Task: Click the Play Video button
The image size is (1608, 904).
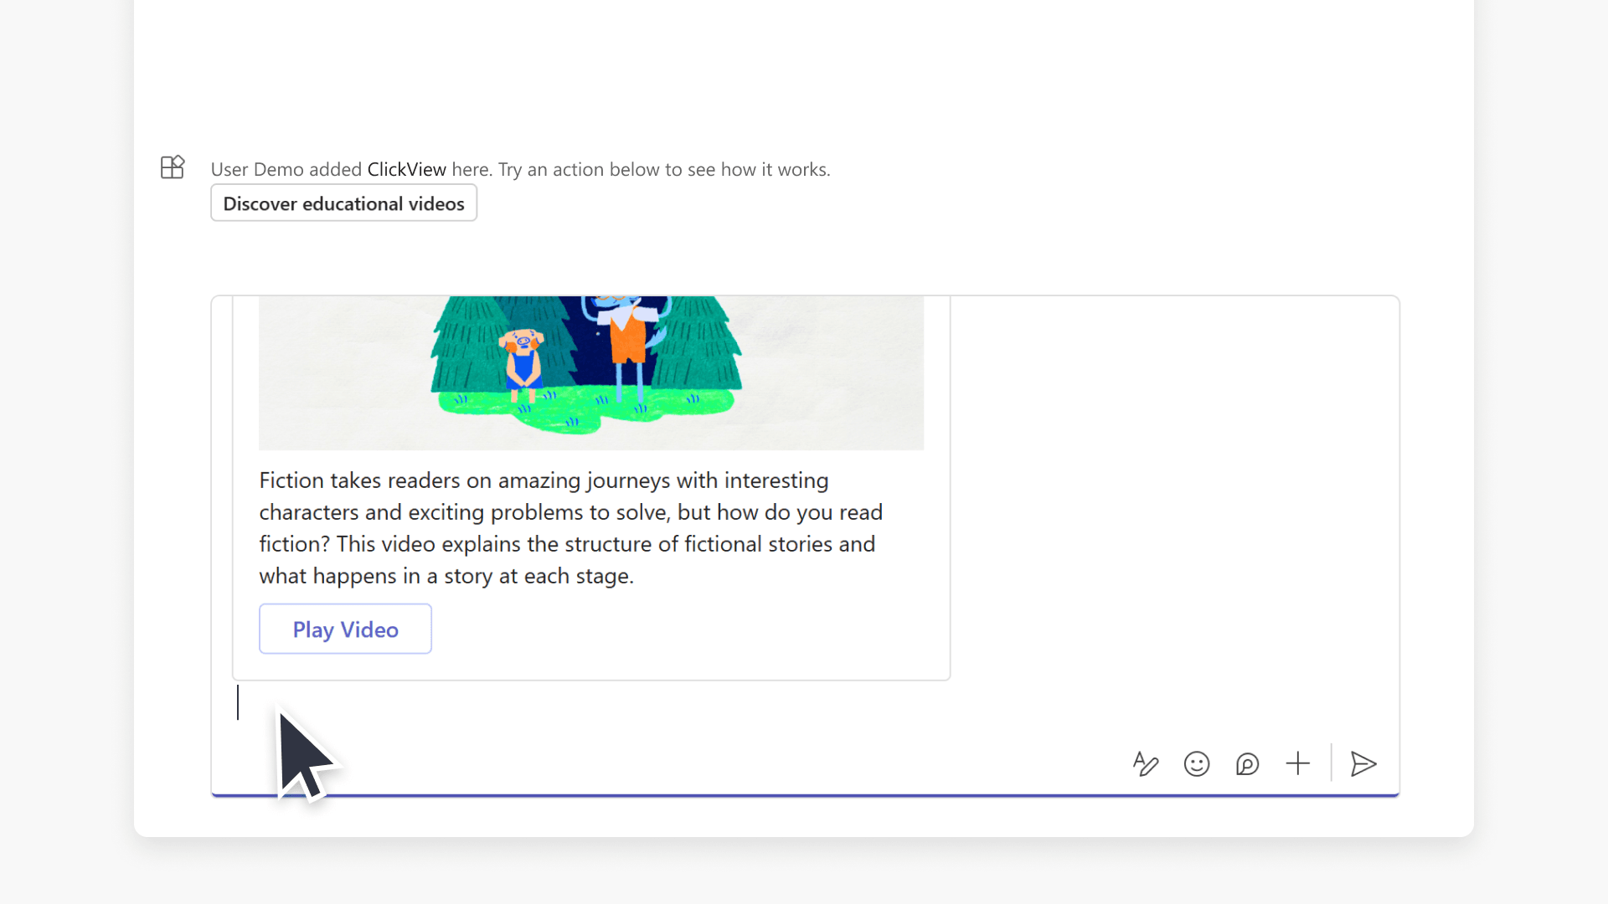Action: point(345,629)
